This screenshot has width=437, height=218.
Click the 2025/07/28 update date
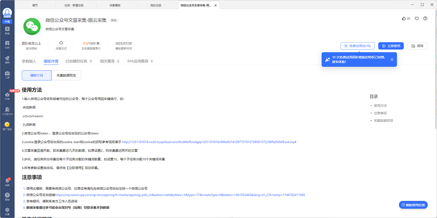coord(123,43)
